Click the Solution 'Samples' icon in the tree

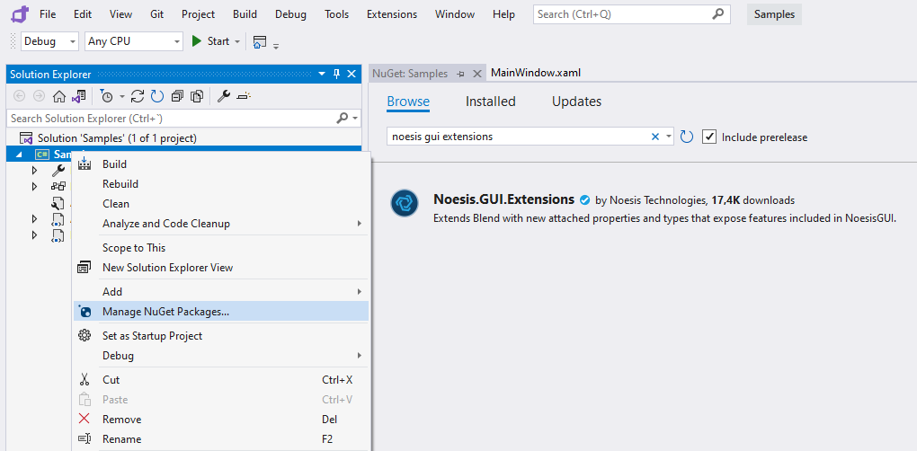[26, 138]
